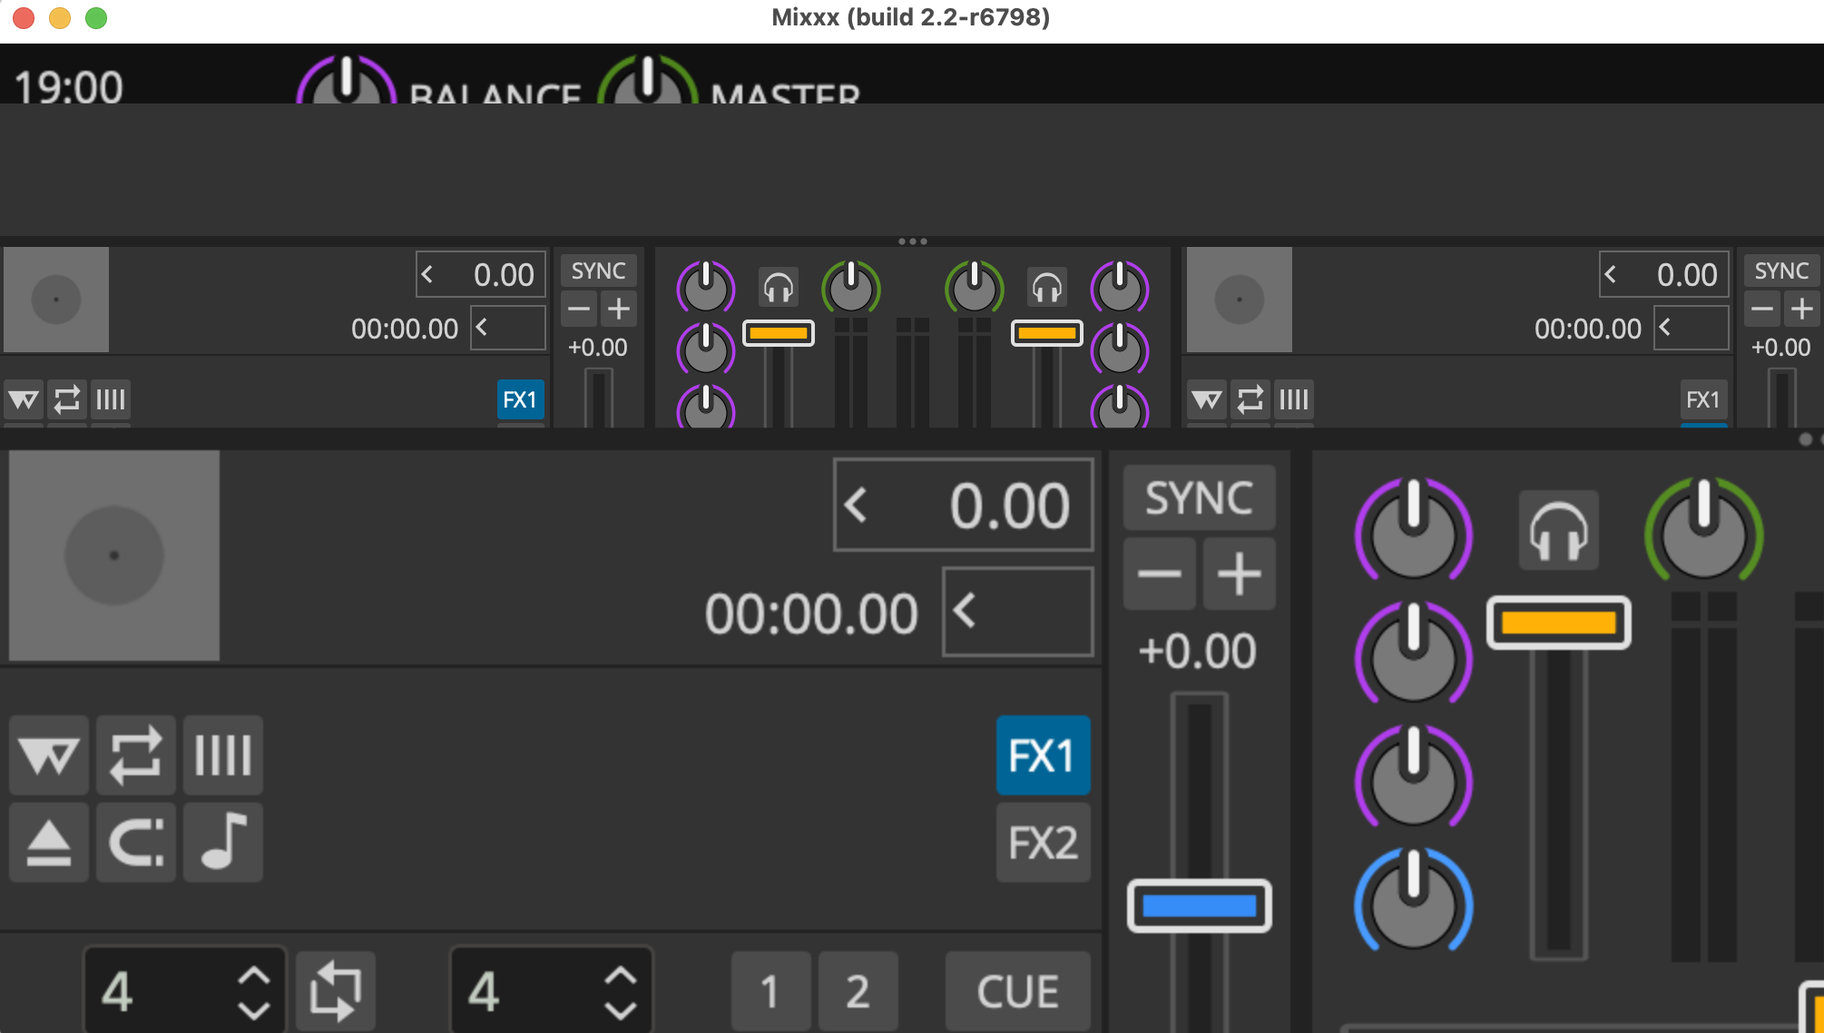This screenshot has width=1824, height=1033.
Task: Click the three-dot splitter handle above mixer
Action: tap(912, 241)
